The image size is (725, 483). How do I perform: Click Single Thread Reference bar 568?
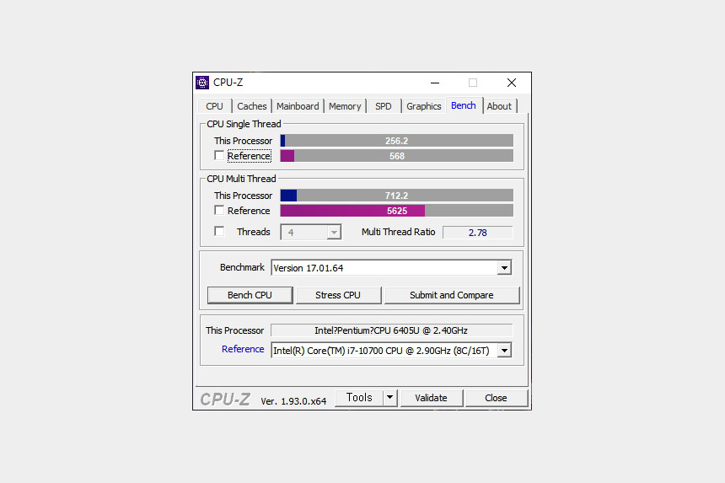click(397, 156)
